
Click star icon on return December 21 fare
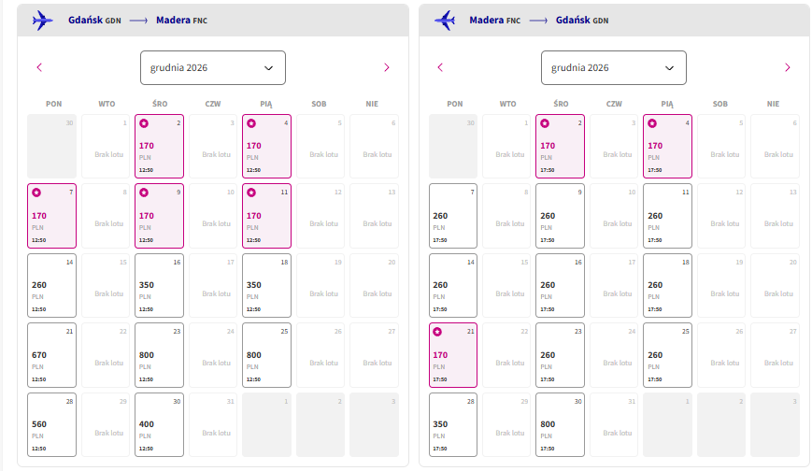tap(437, 332)
